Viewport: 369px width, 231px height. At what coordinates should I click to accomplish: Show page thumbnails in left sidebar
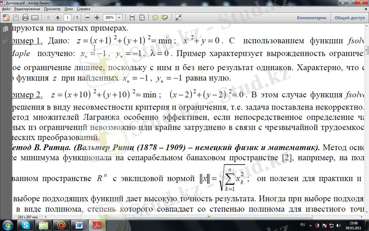coord(5,29)
